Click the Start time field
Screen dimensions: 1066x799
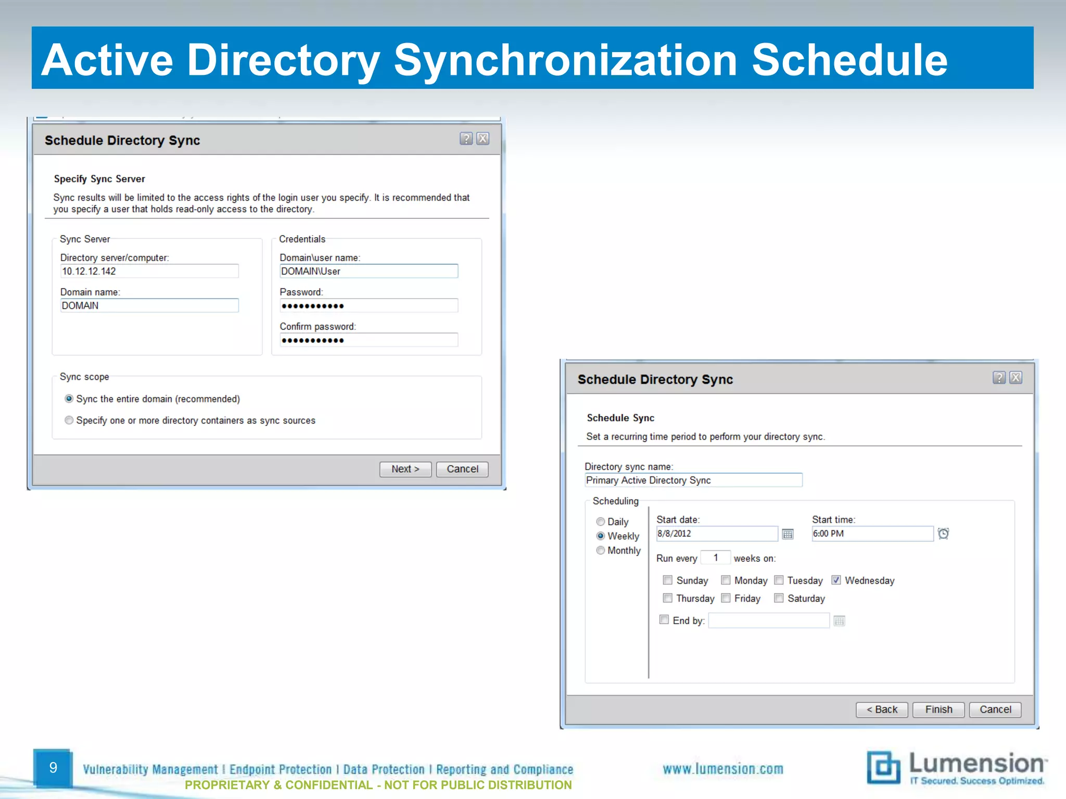pos(873,534)
